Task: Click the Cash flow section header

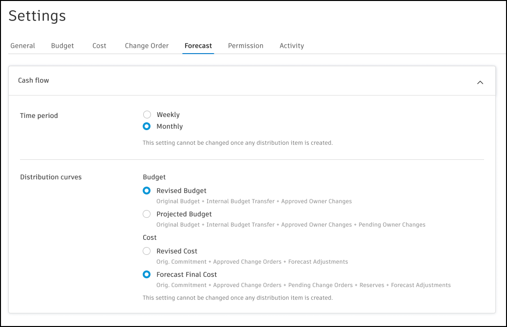Action: 252,80
